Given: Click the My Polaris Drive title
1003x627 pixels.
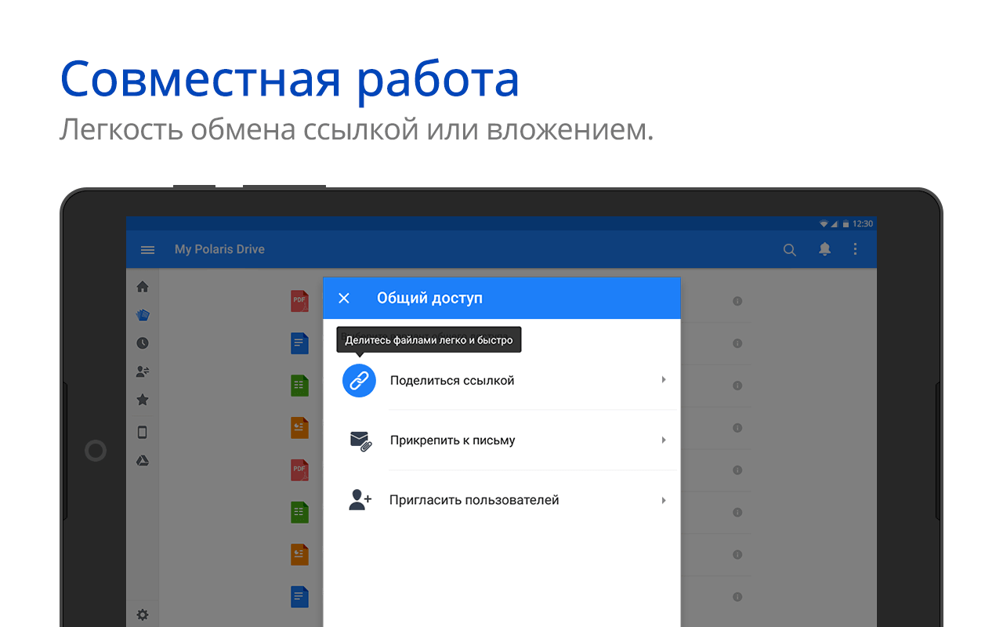Looking at the screenshot, I should click(x=219, y=249).
